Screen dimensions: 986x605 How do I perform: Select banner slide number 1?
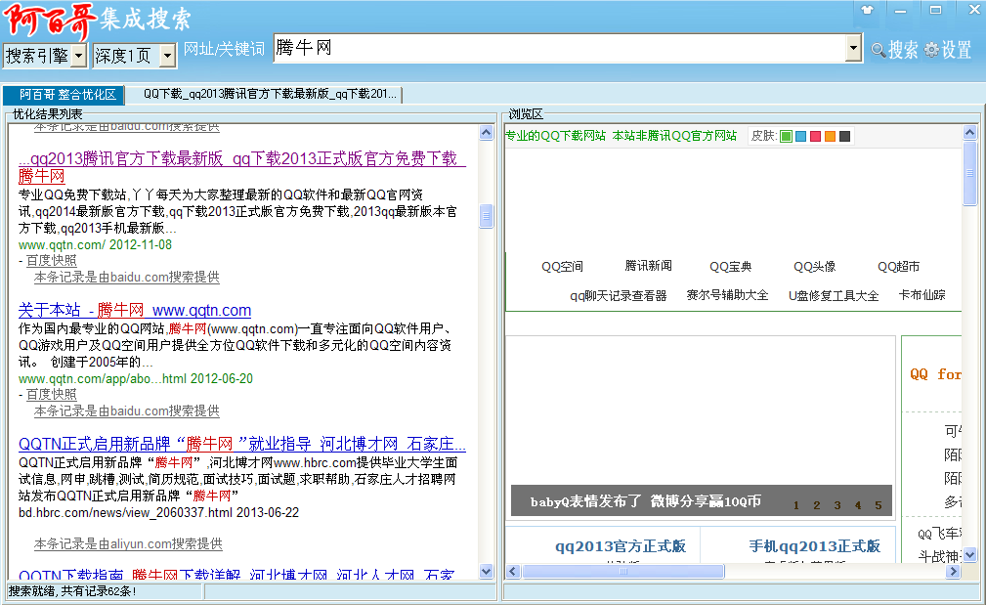coord(796,505)
